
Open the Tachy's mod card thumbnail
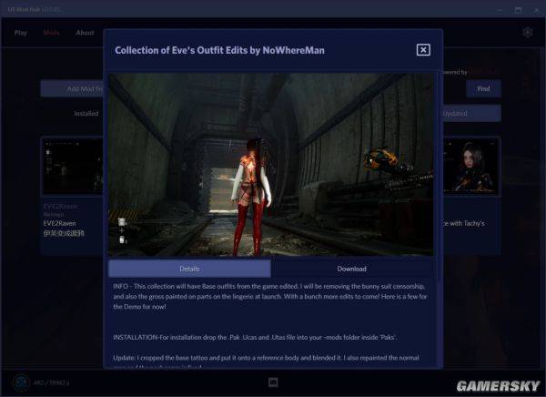point(471,166)
